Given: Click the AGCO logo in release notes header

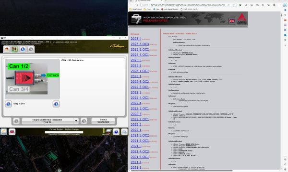Looking at the screenshot, I should pos(242,19).
